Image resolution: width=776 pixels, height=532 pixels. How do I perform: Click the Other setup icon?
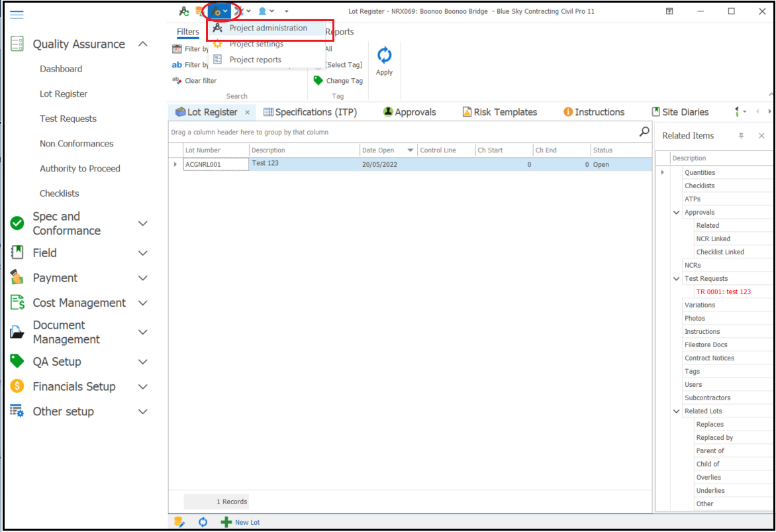(17, 411)
